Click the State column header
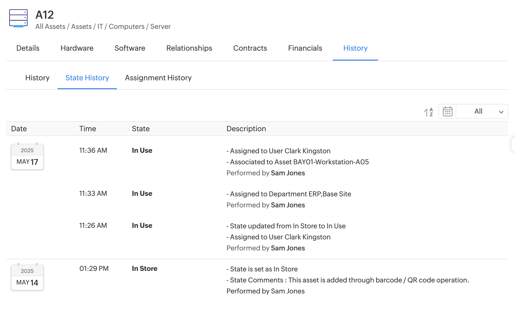The height and width of the screenshot is (326, 515). click(x=141, y=129)
